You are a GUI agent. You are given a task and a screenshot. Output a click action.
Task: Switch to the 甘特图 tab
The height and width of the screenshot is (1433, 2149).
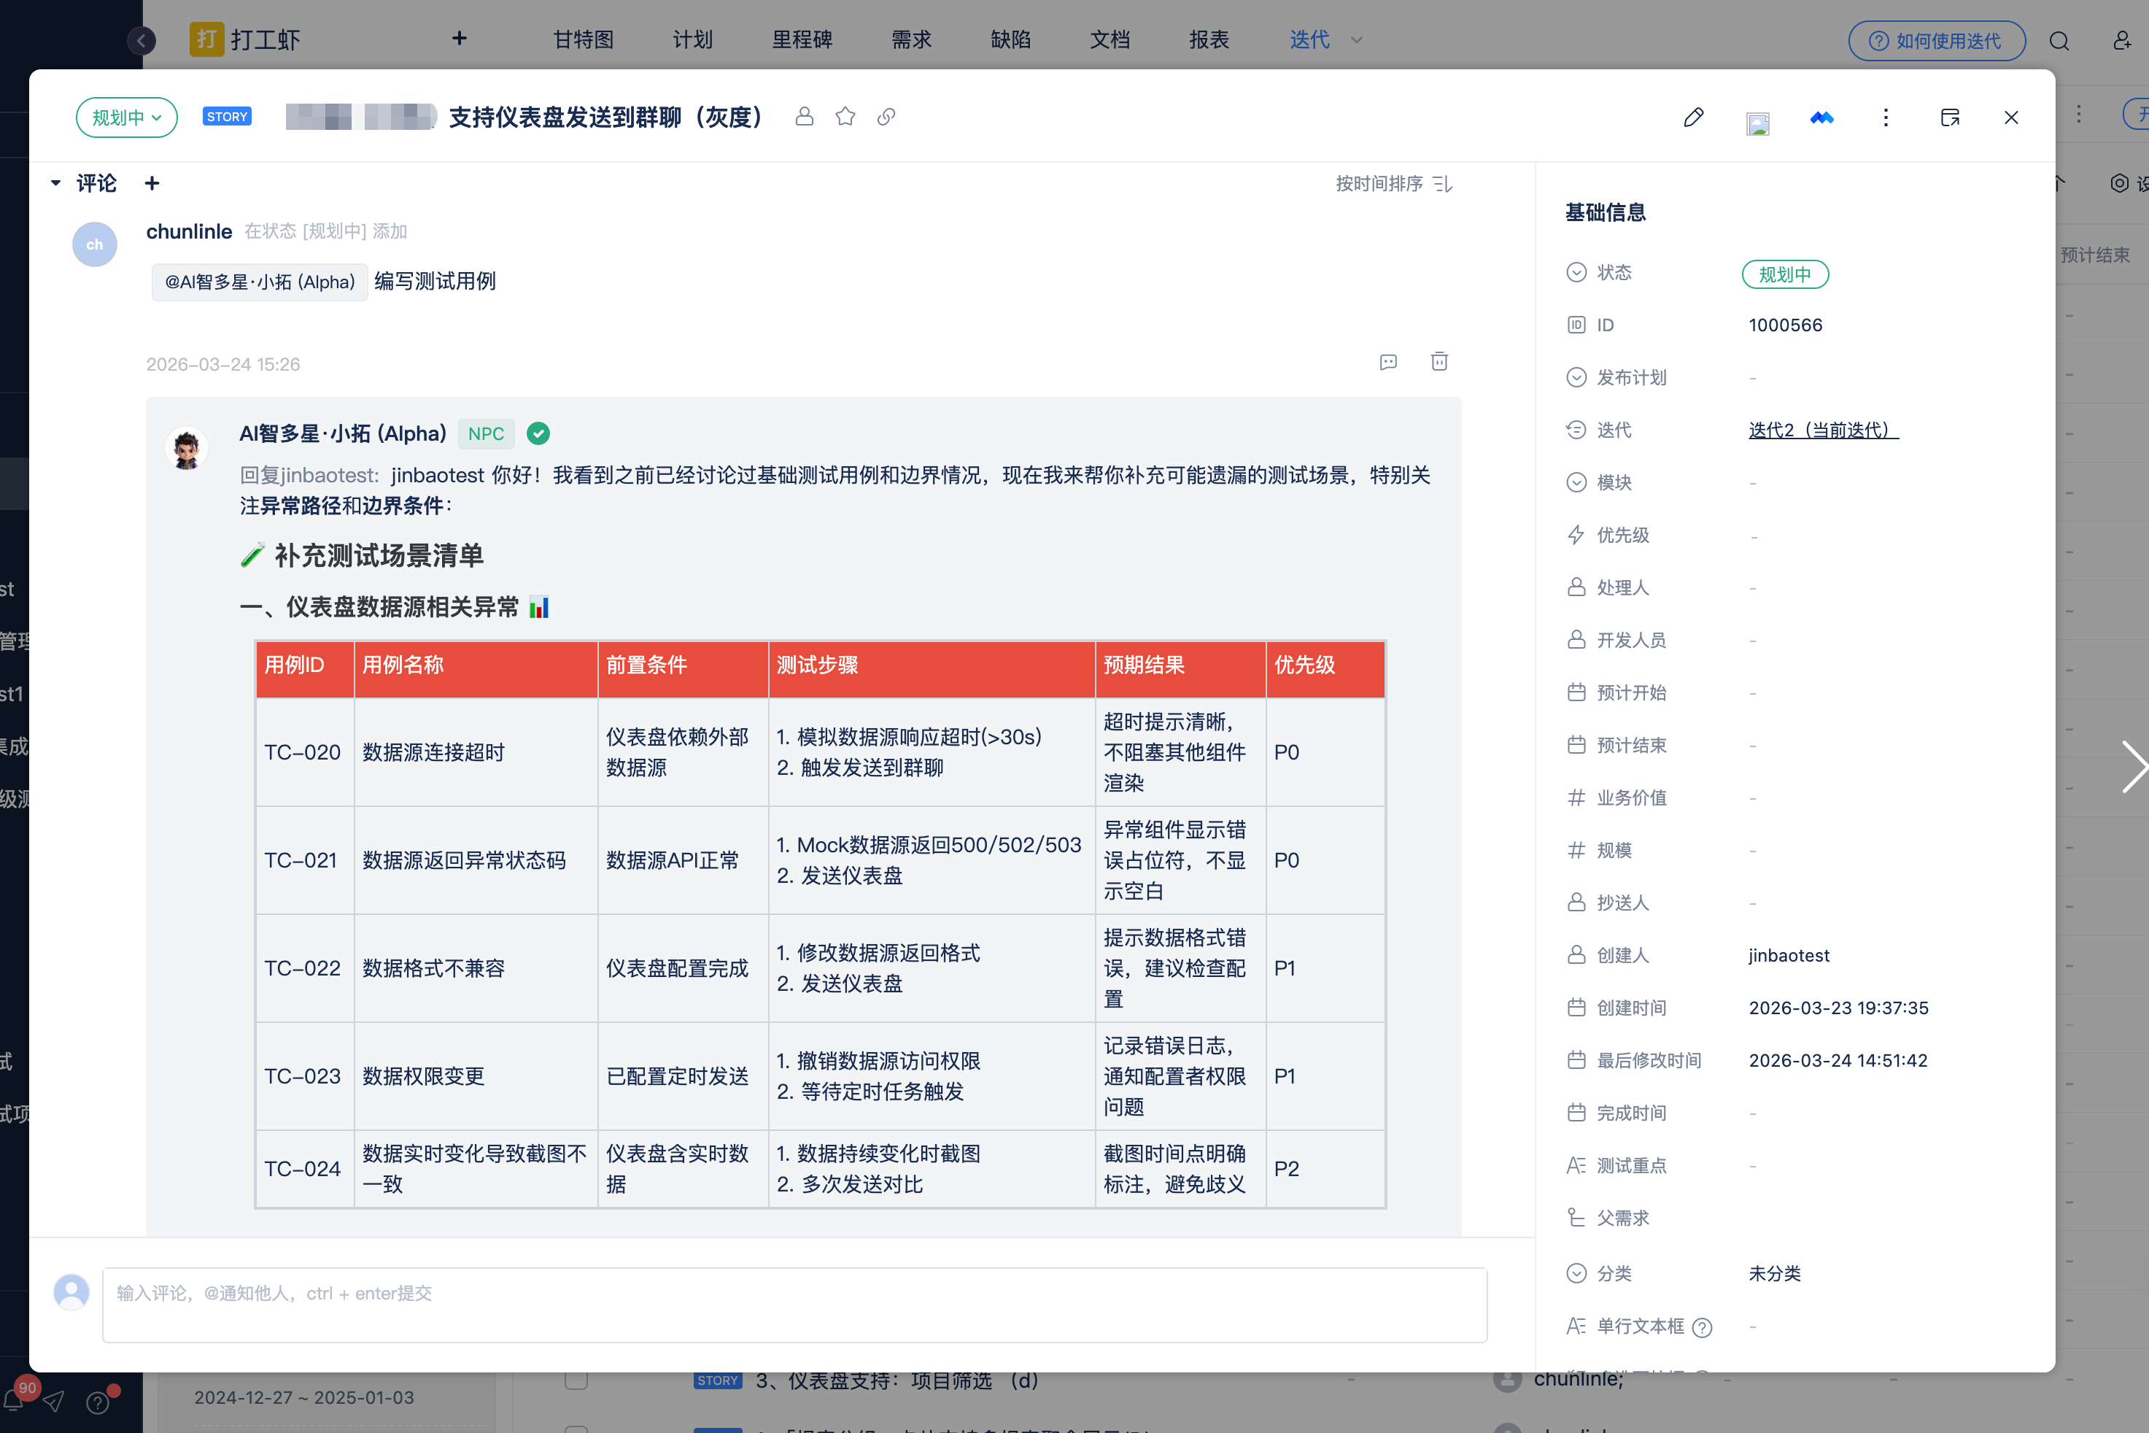click(x=583, y=40)
